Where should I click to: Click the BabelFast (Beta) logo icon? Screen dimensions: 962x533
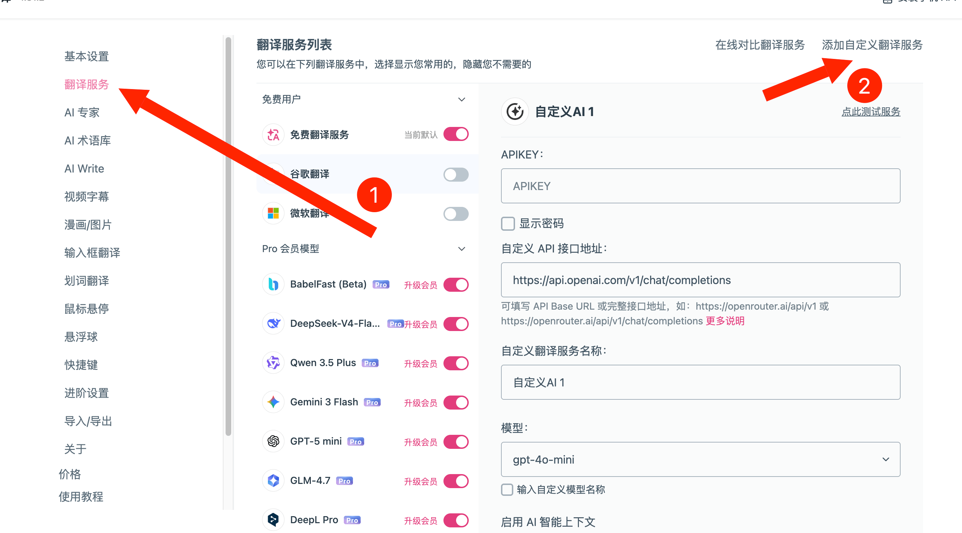[273, 284]
